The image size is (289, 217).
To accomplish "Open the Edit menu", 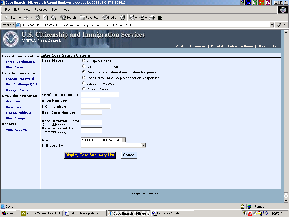I will pos(17,10).
